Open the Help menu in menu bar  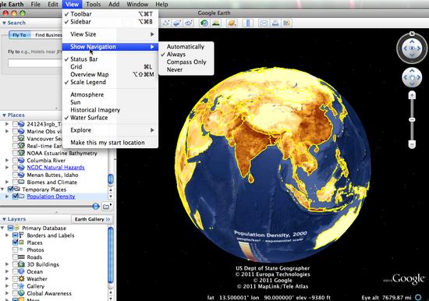[161, 5]
